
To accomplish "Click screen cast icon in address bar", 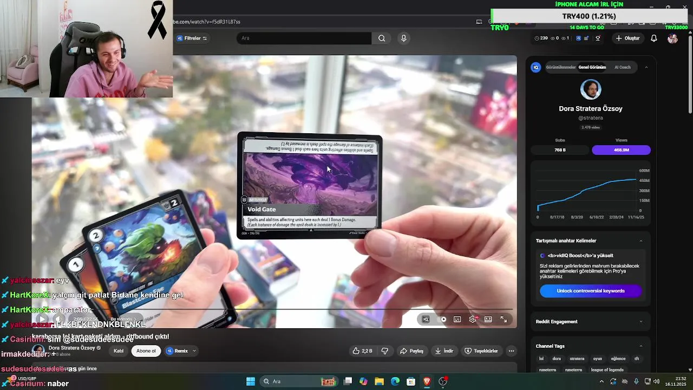I will click(479, 22).
